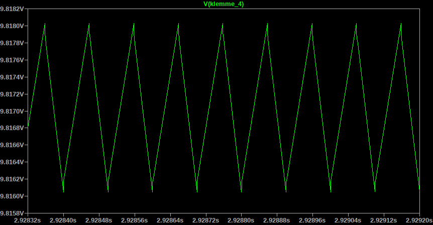
Task: Click the 9.8166V vertical axis label
Action: 12,145
